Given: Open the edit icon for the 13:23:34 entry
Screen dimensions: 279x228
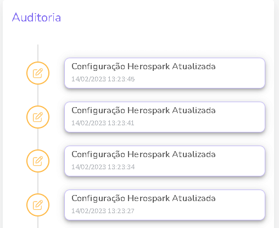Looking at the screenshot, I should [38, 161].
